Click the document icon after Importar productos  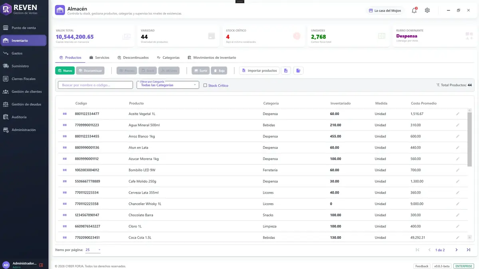pyautogui.click(x=285, y=71)
